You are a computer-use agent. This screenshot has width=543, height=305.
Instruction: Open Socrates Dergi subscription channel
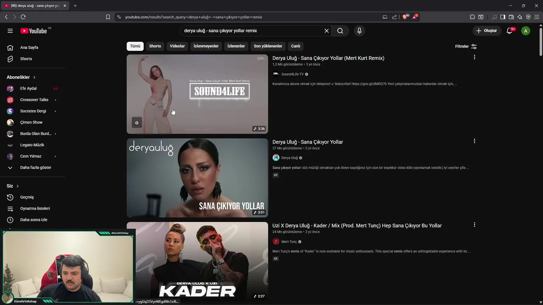coord(33,111)
